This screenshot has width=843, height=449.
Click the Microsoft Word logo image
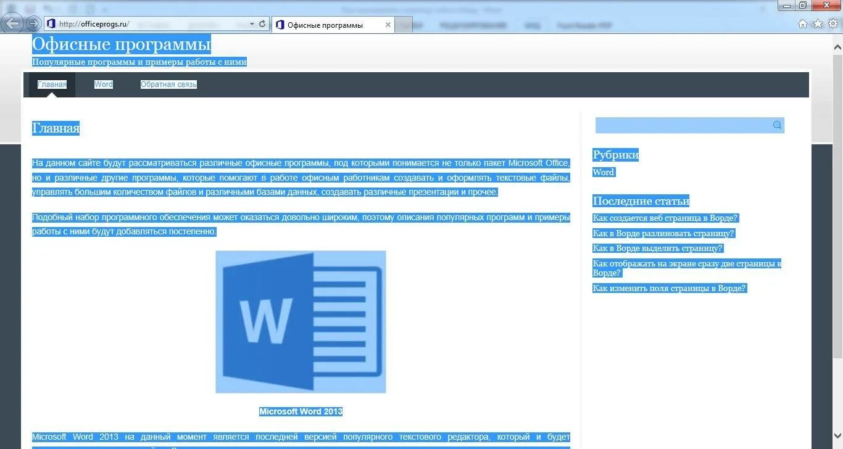click(x=301, y=322)
